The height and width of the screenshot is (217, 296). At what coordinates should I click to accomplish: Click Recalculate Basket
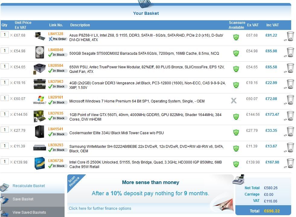click(x=29, y=186)
